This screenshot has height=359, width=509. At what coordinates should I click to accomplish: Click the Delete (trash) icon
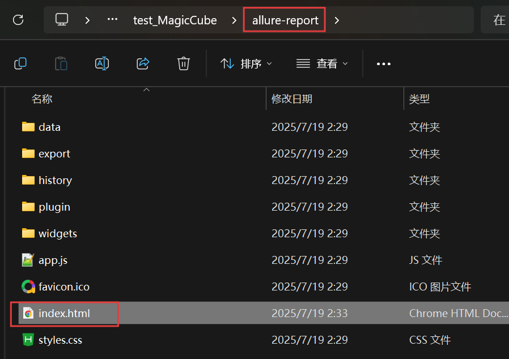pyautogui.click(x=183, y=63)
